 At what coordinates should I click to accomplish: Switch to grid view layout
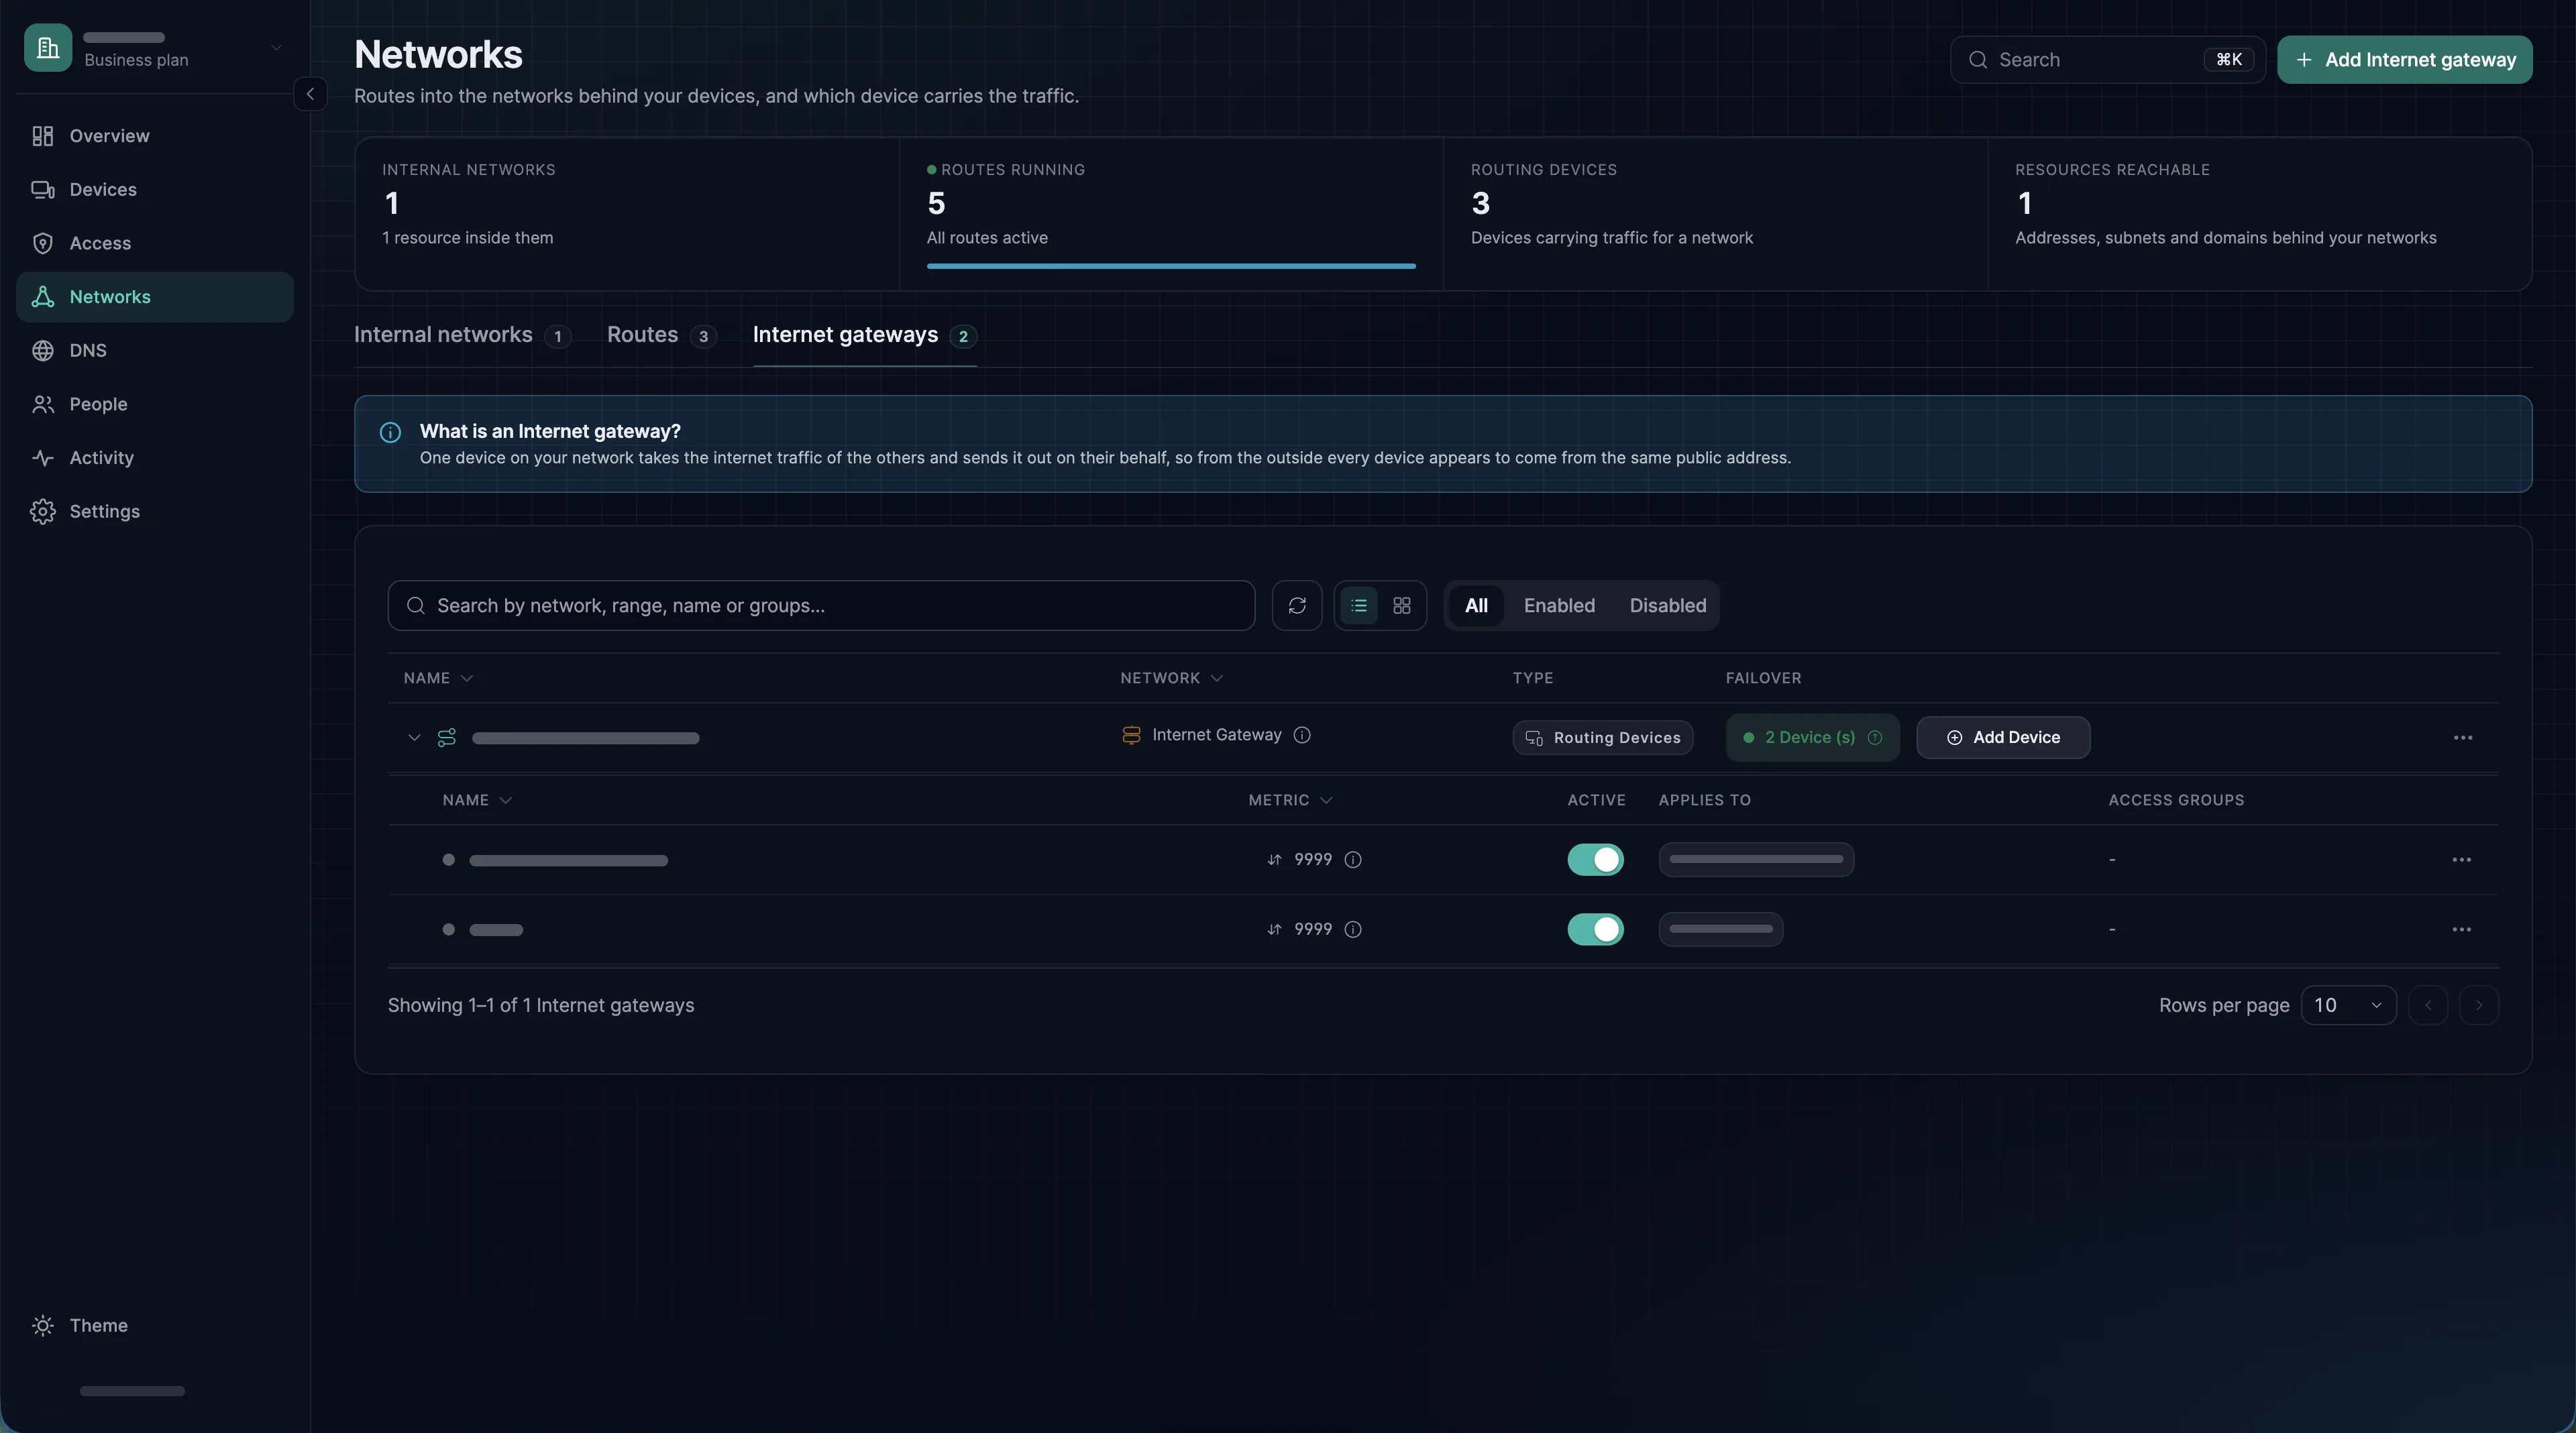(x=1402, y=606)
